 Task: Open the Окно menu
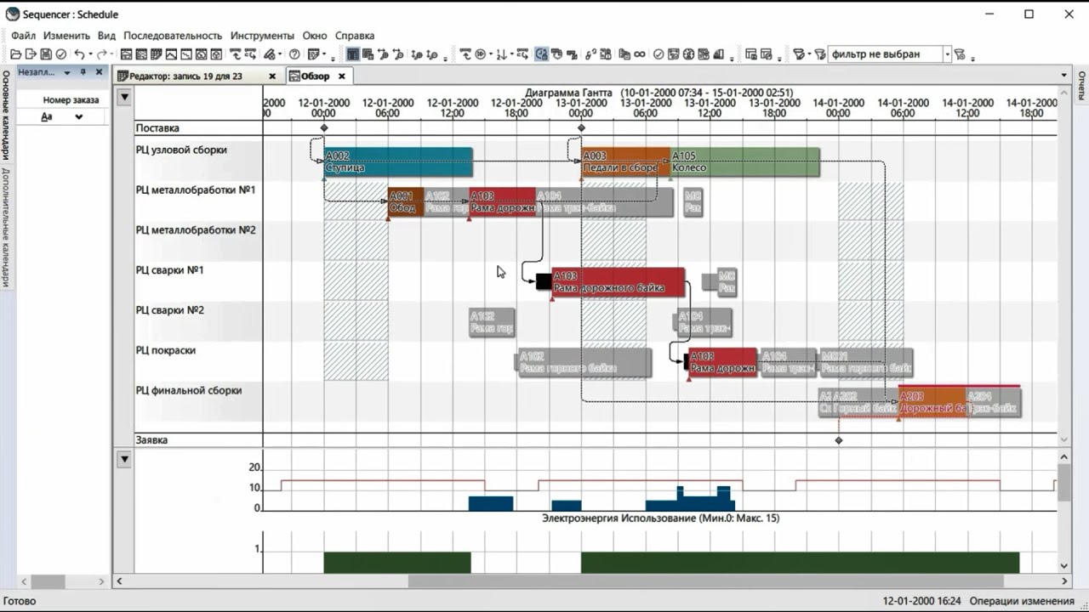click(x=315, y=36)
